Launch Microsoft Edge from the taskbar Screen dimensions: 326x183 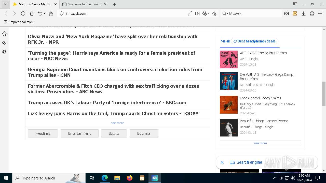tap(105, 178)
